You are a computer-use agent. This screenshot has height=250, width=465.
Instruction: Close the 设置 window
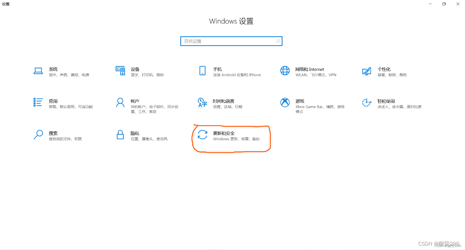458,4
